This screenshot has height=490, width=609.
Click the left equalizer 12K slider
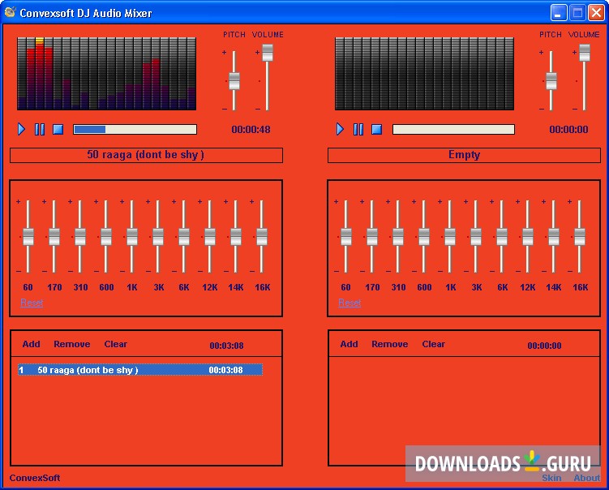(210, 237)
